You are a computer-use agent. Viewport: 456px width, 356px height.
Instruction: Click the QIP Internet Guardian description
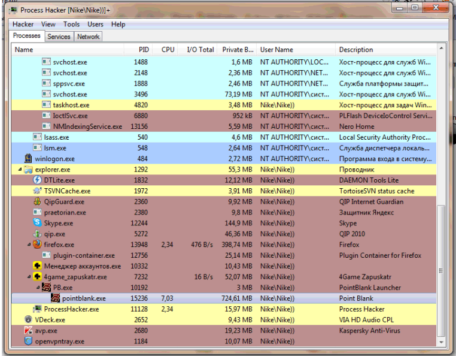pos(371,201)
